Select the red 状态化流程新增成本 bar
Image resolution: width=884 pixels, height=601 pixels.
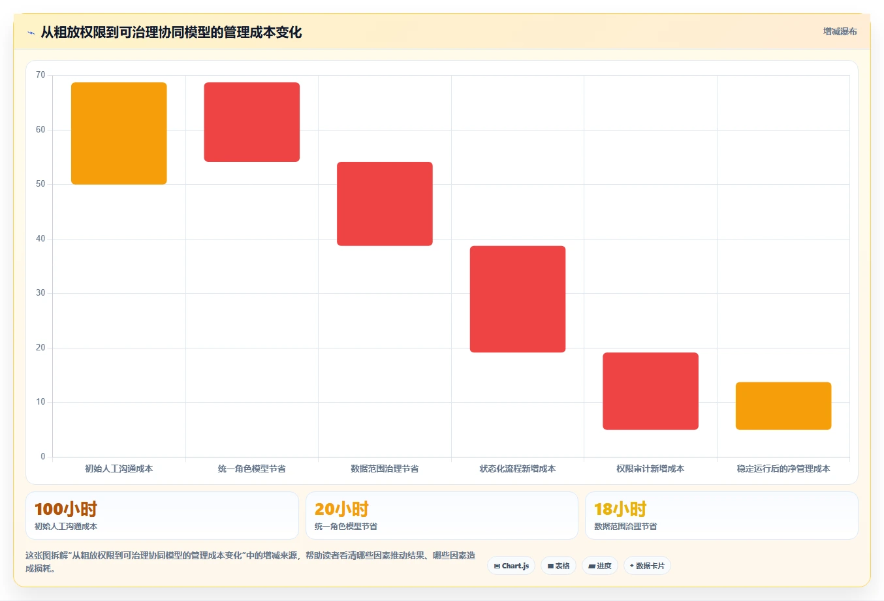(x=518, y=299)
